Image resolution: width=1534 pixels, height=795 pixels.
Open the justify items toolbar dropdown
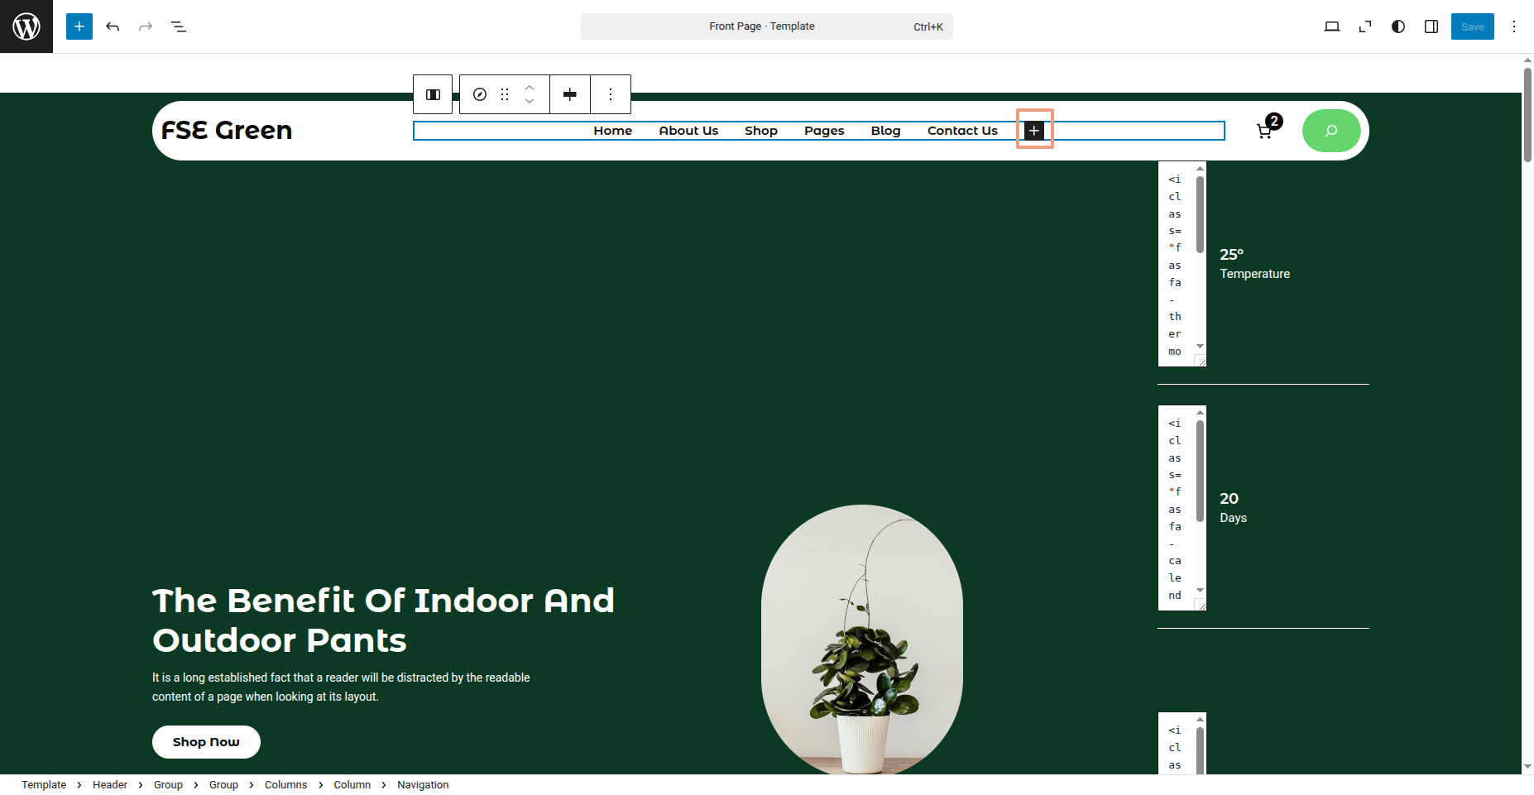coord(570,94)
